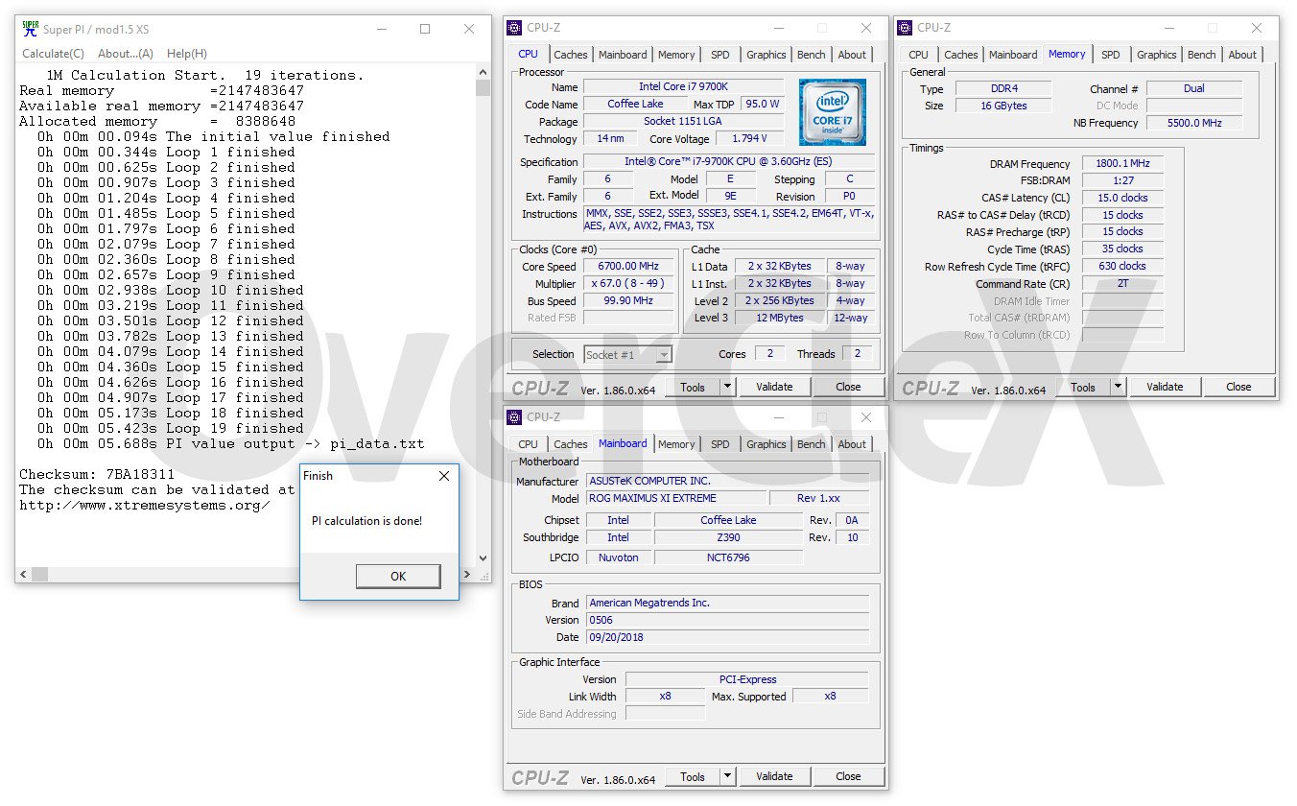The image size is (1297, 806).
Task: Select CPU tab in Mainboard window
Action: tap(529, 444)
